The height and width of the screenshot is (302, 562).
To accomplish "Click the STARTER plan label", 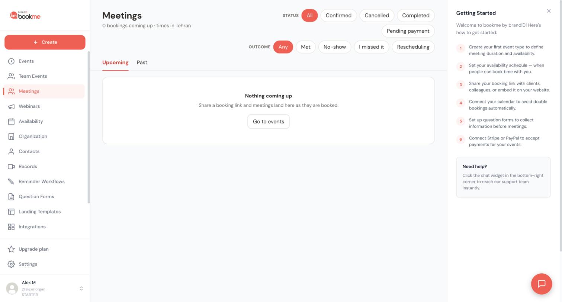I will click(30, 295).
